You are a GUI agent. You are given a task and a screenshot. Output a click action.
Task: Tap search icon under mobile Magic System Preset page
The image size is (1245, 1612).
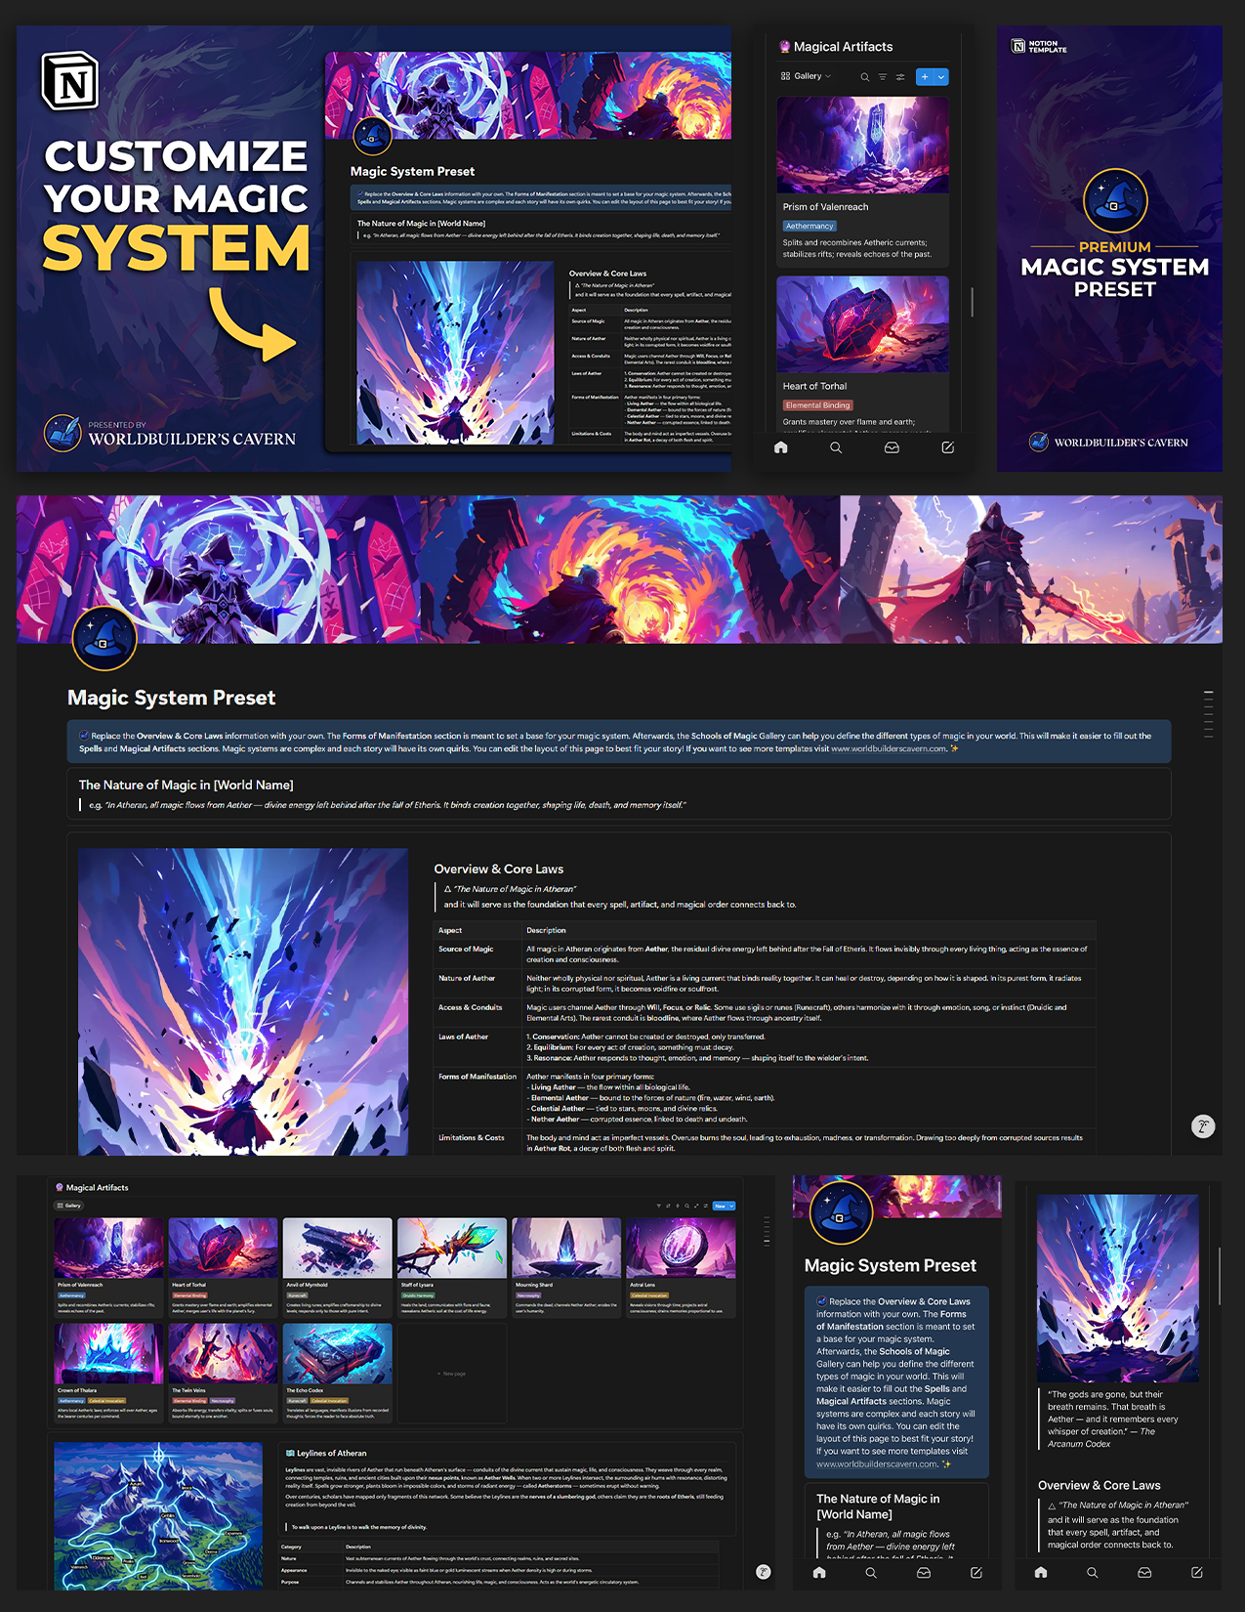[871, 1573]
